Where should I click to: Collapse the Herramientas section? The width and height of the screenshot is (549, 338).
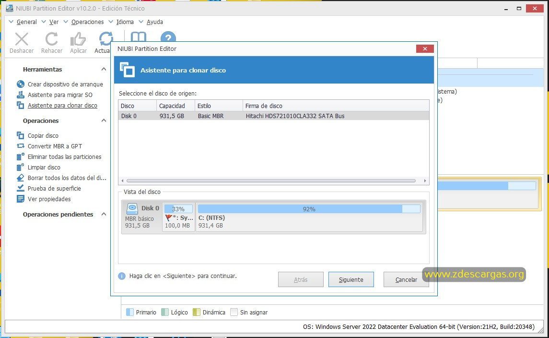pyautogui.click(x=104, y=69)
